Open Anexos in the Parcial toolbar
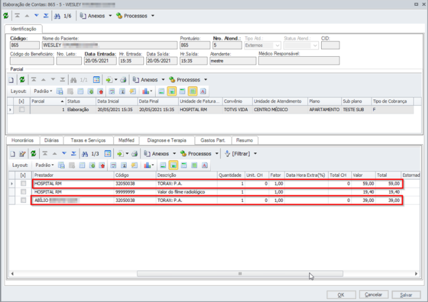 (x=146, y=80)
